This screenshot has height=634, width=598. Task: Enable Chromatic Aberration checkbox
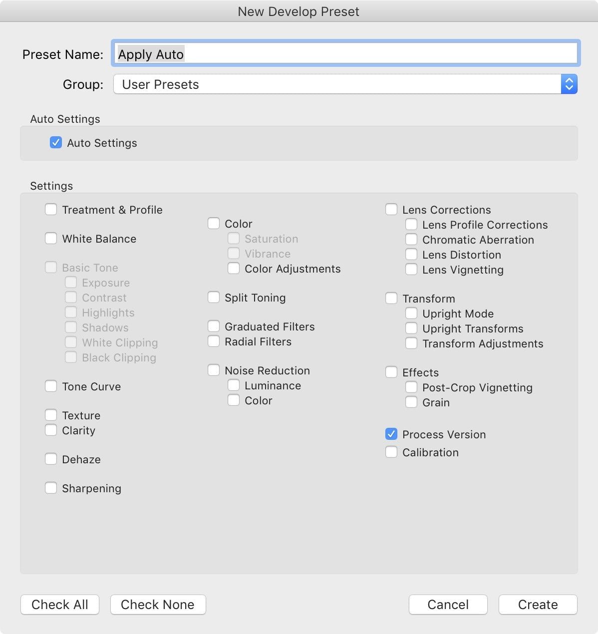pos(411,240)
